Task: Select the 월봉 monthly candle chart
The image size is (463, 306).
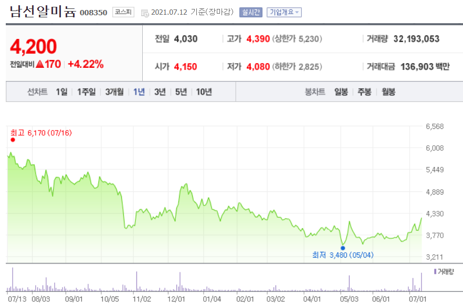Action: point(388,92)
